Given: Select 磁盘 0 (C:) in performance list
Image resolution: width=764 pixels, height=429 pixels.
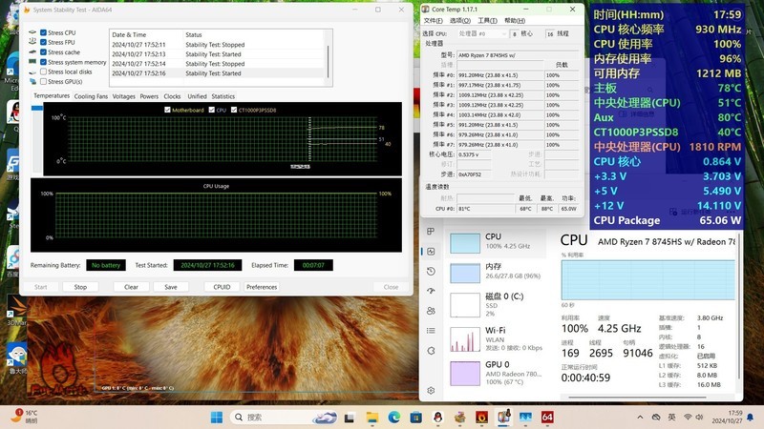Looking at the screenshot, I should (x=496, y=304).
